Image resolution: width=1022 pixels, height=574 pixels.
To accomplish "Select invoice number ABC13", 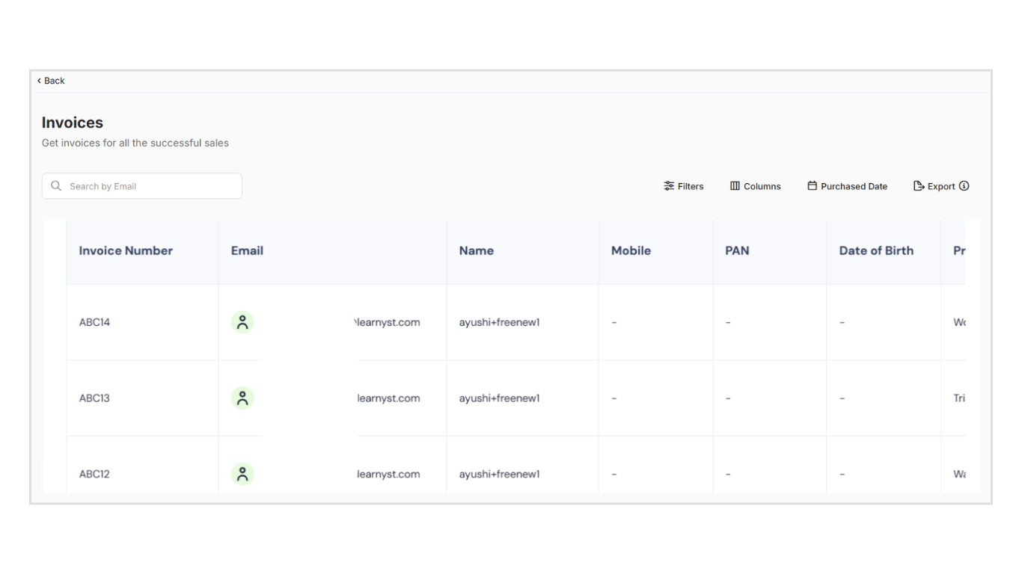I will tap(94, 398).
